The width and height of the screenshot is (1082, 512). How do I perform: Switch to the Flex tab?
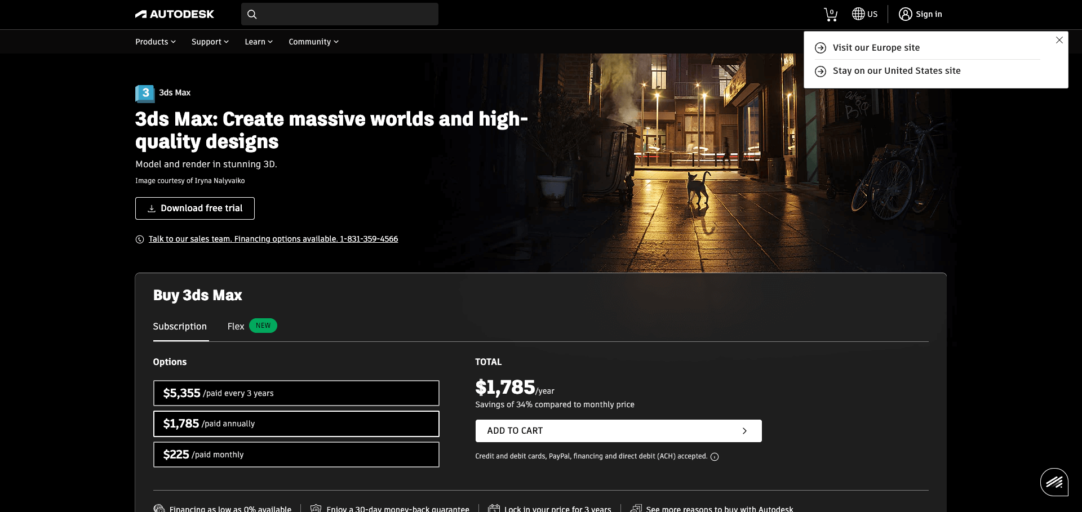236,326
